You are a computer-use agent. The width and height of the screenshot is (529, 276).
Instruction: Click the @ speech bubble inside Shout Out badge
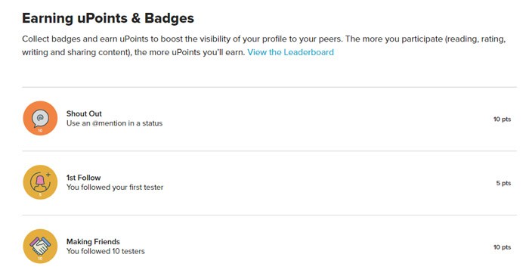pyautogui.click(x=40, y=119)
